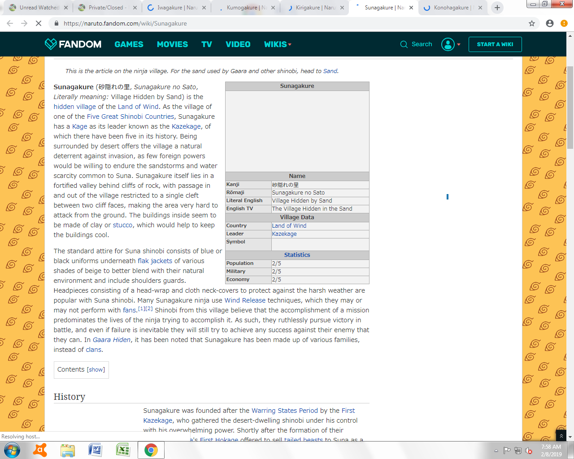This screenshot has height=459, width=574.
Task: Open Microsoft Word from the taskbar
Action: 95,450
